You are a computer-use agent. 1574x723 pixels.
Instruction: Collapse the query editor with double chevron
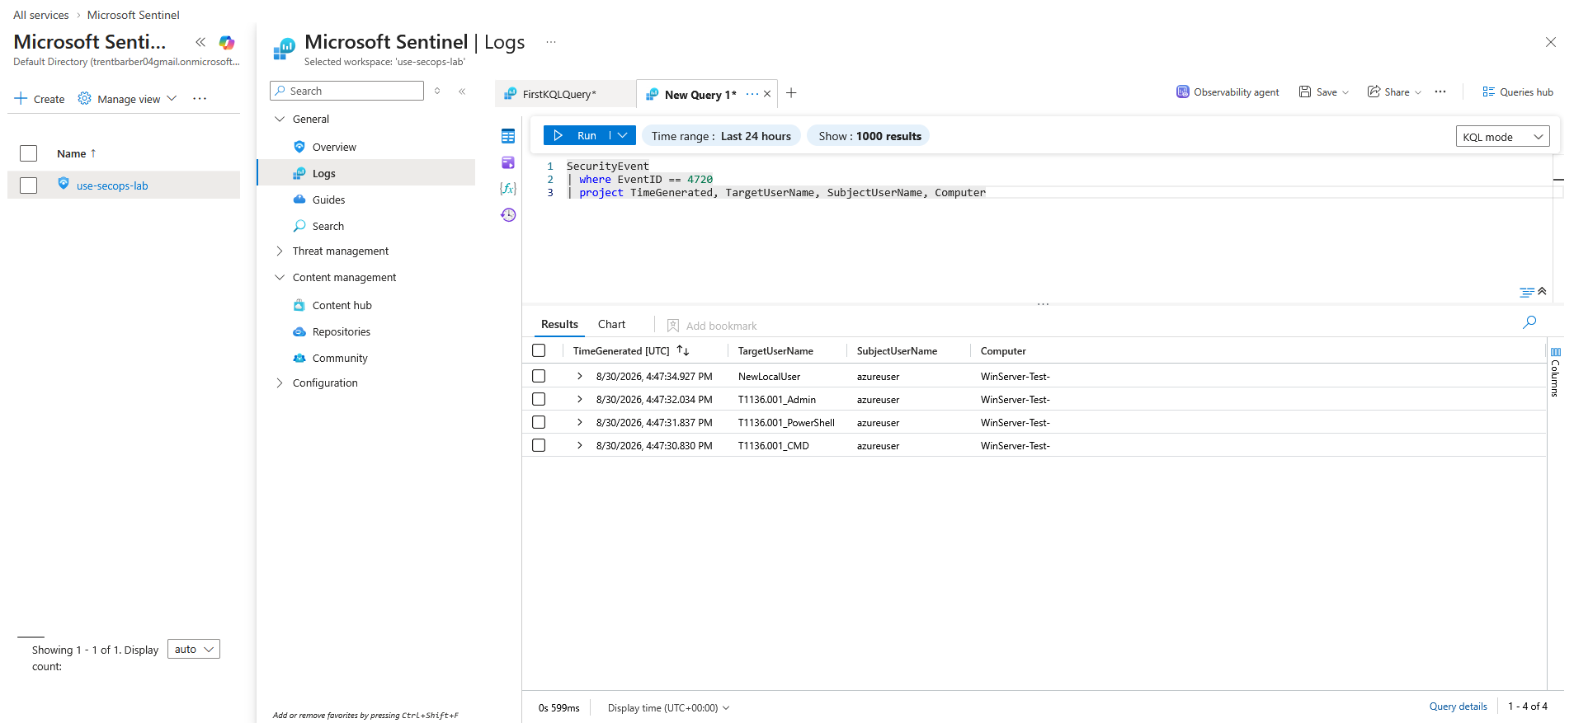point(1542,291)
